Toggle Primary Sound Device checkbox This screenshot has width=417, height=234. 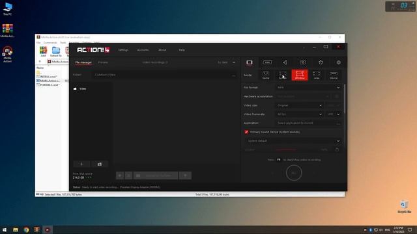click(x=246, y=132)
